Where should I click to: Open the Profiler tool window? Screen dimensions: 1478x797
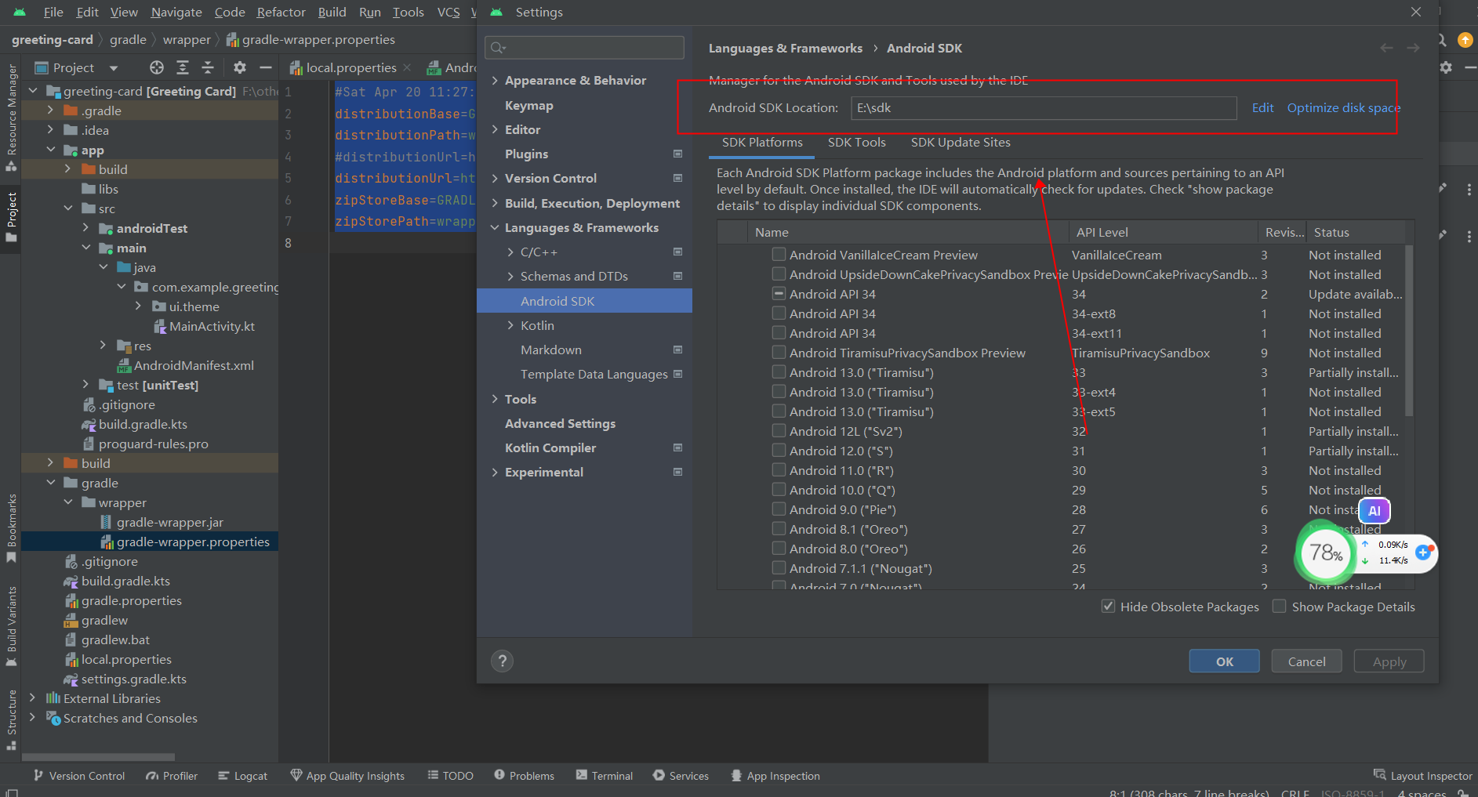[x=172, y=776]
